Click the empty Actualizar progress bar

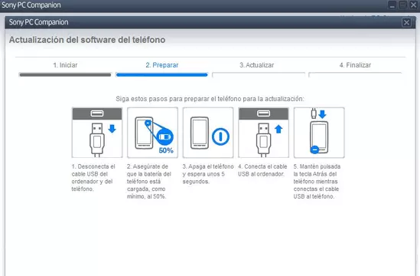pos(259,75)
